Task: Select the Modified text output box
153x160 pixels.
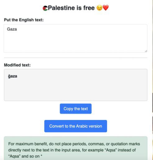Action: coord(76,85)
